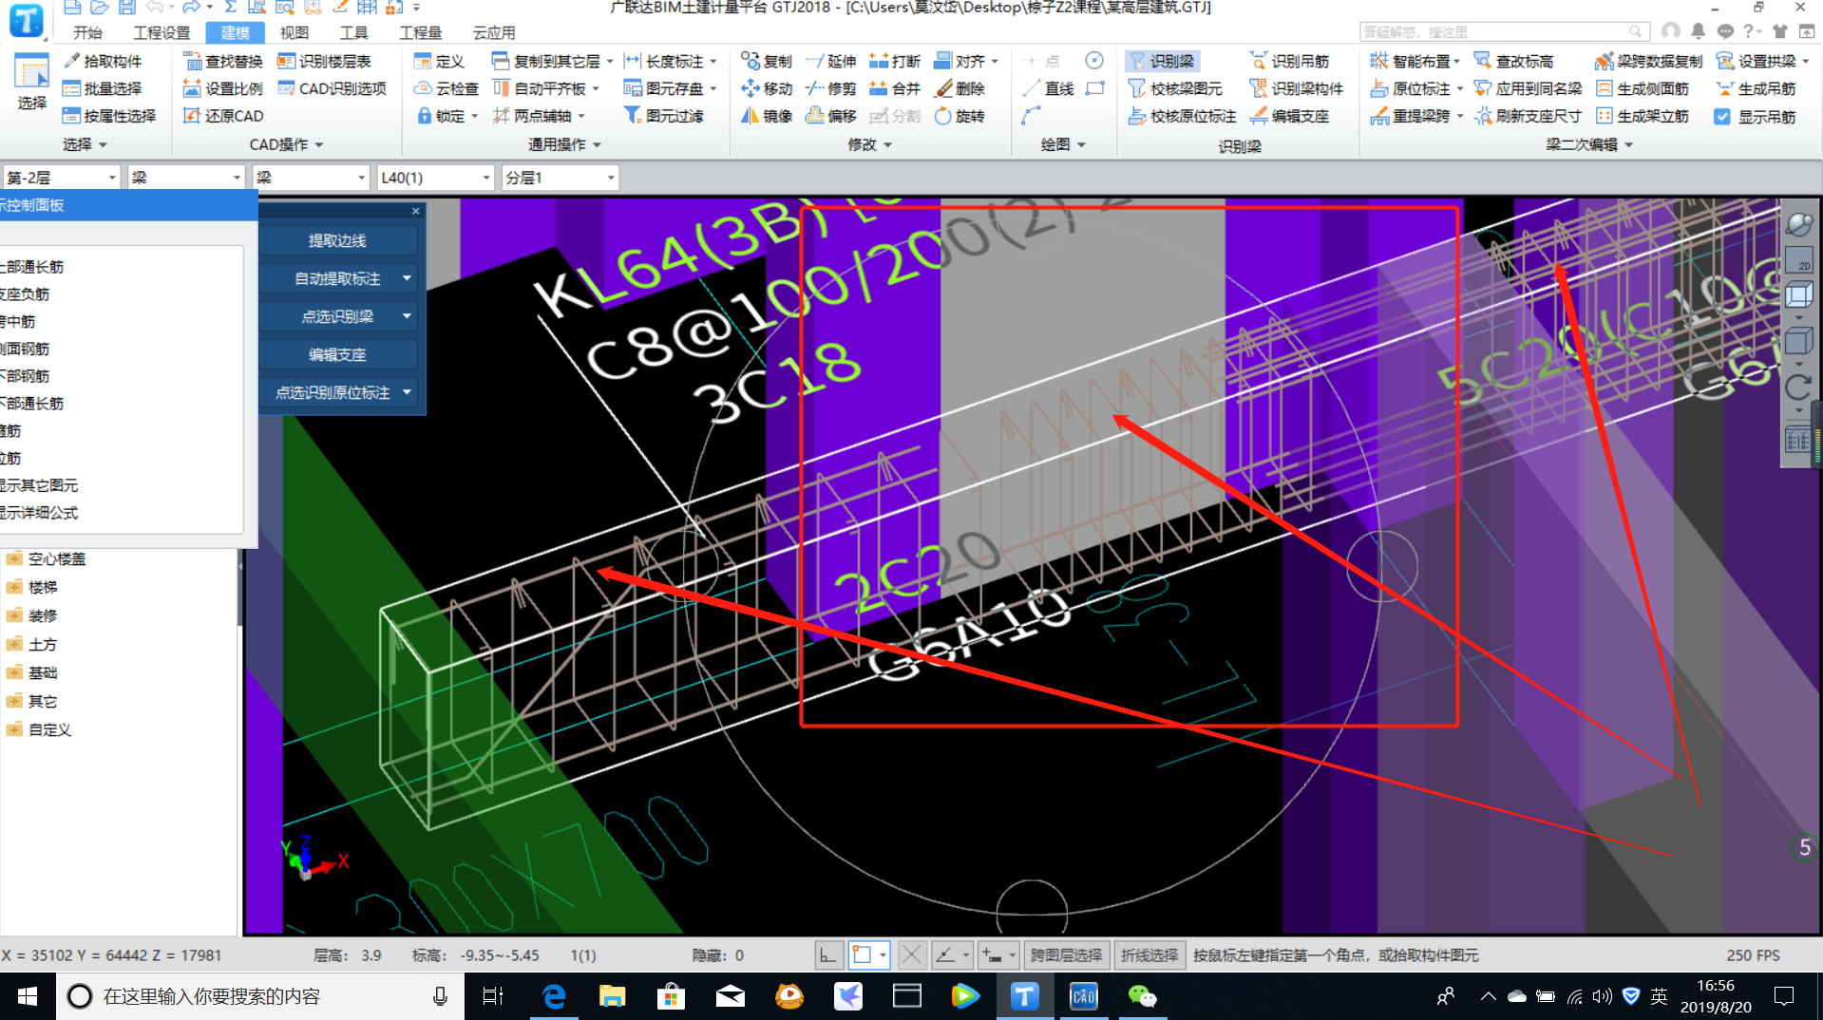Viewport: 1823px width, 1020px height.
Task: Select the 旋转 rotate tool
Action: (959, 116)
